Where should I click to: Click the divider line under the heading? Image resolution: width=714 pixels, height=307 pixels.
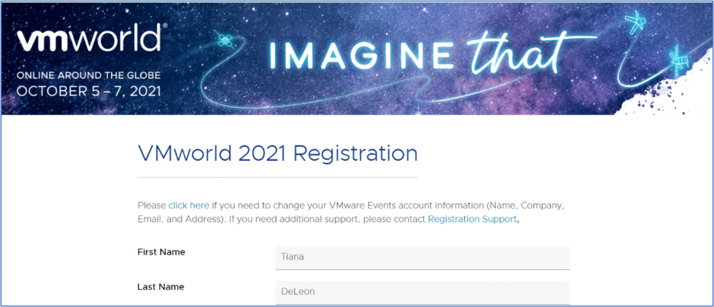tap(278, 178)
